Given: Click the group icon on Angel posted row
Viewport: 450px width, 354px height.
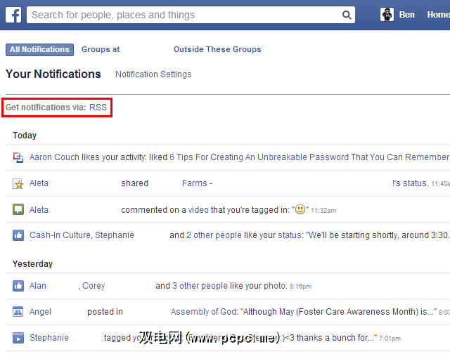Looking at the screenshot, I should coord(18,312).
